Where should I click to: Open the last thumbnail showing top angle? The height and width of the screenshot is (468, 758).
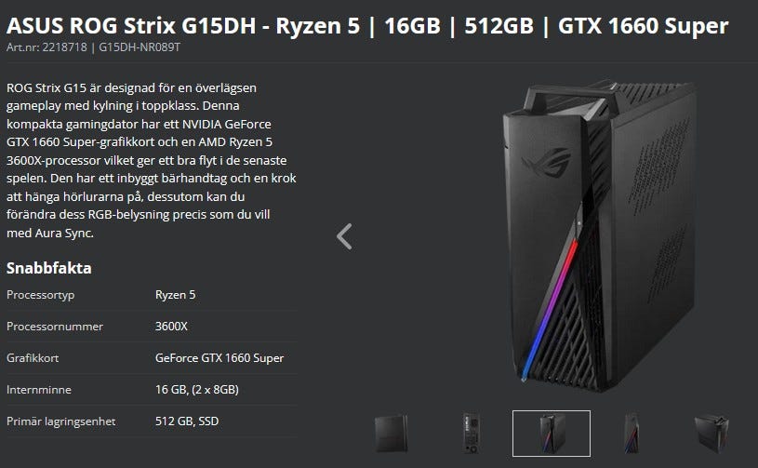point(711,434)
